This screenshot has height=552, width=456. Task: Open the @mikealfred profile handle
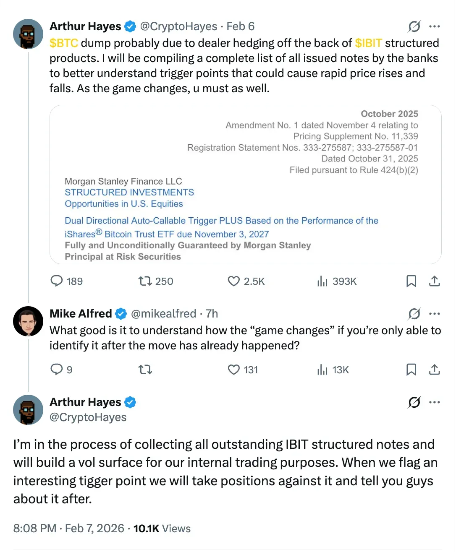(163, 313)
